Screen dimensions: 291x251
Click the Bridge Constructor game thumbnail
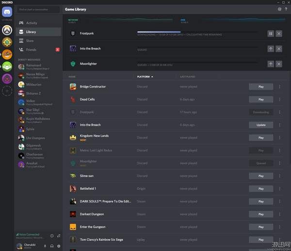pyautogui.click(x=73, y=86)
